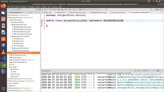164x92 pixels.
Task: Select OrderRepository.java in the tree
Action: tap(23, 32)
